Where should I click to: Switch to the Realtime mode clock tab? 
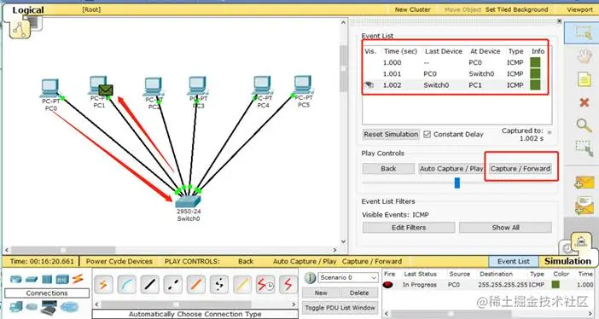(567, 248)
